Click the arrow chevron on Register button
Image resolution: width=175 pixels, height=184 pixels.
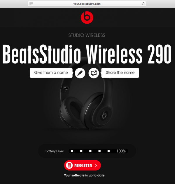[x=96, y=166]
